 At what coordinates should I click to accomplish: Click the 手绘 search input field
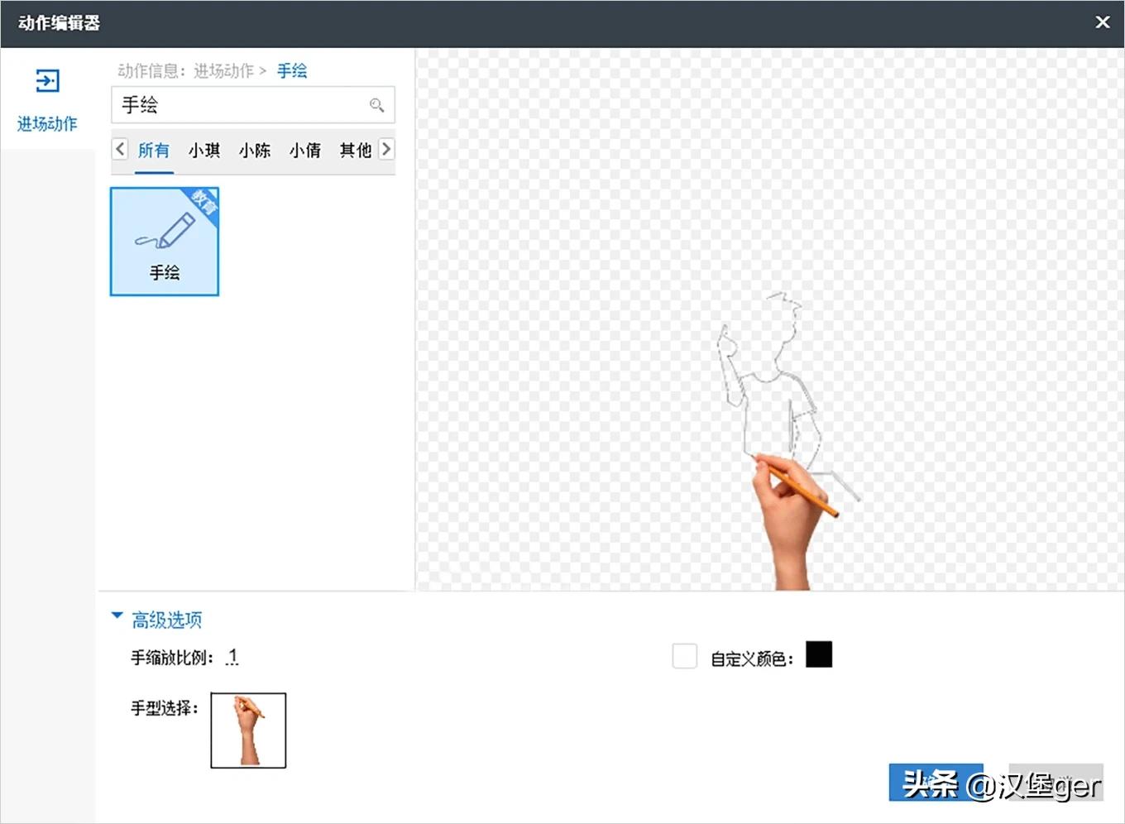(x=240, y=105)
